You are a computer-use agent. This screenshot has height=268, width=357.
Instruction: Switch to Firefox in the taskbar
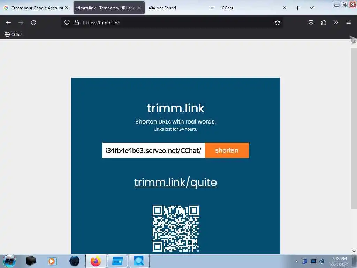click(x=96, y=261)
